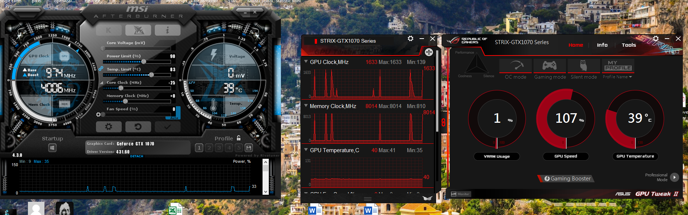Click the red side tab on GPU Tweak
Image resolution: width=688 pixels, height=215 pixels.
(443, 122)
